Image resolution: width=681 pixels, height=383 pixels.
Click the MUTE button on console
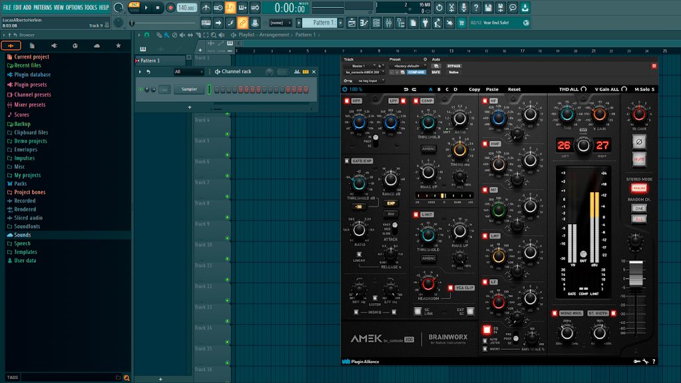tap(639, 160)
